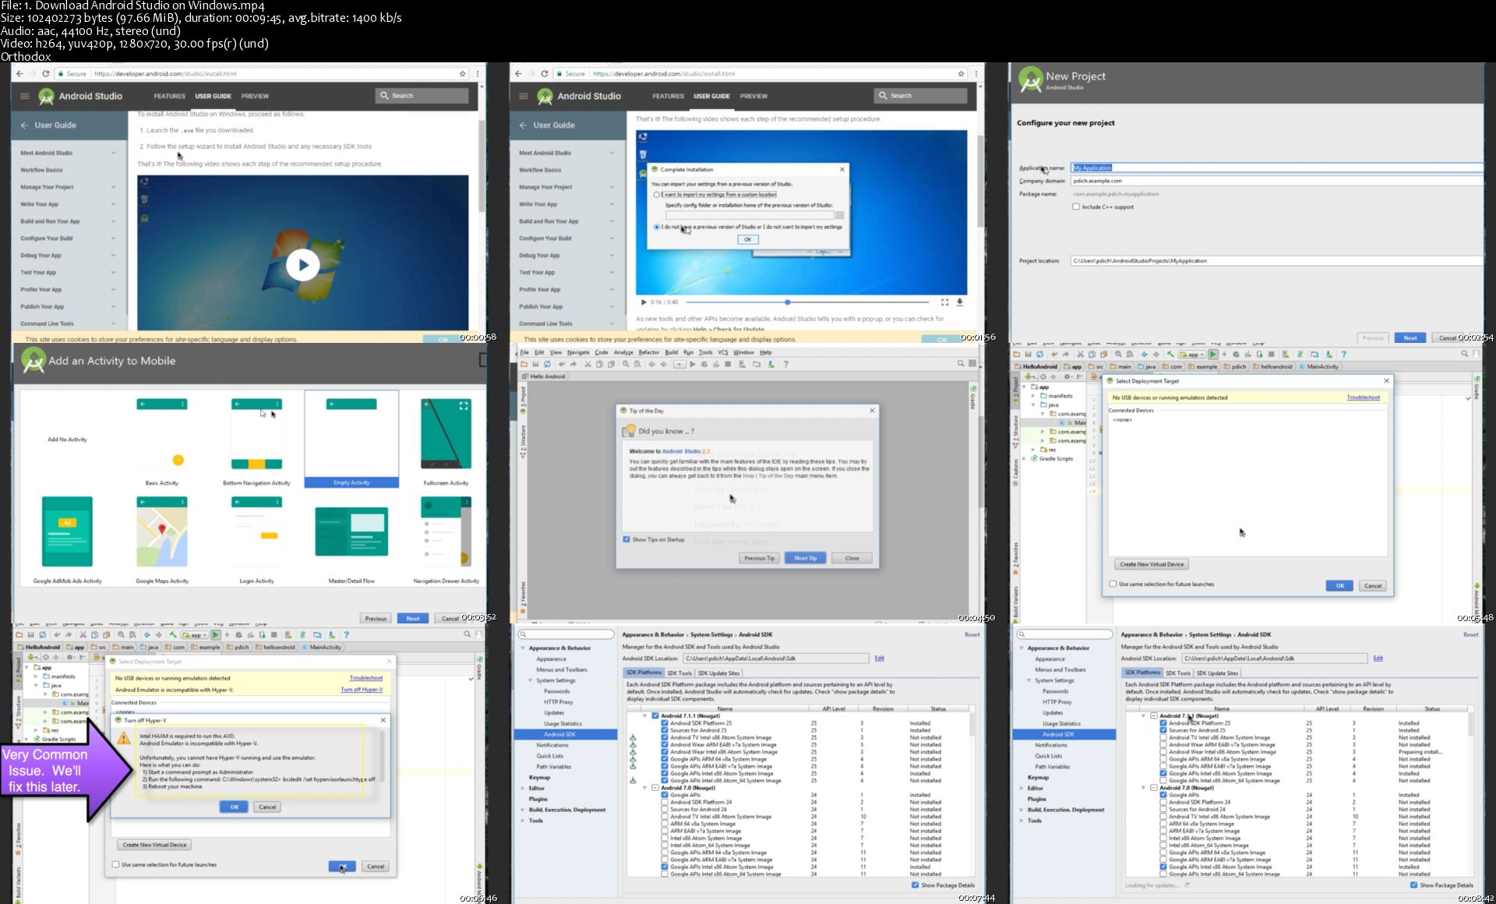The height and width of the screenshot is (904, 1496).
Task: Switch to SDK Tools tab, 00:07:44 frame
Action: (x=679, y=673)
